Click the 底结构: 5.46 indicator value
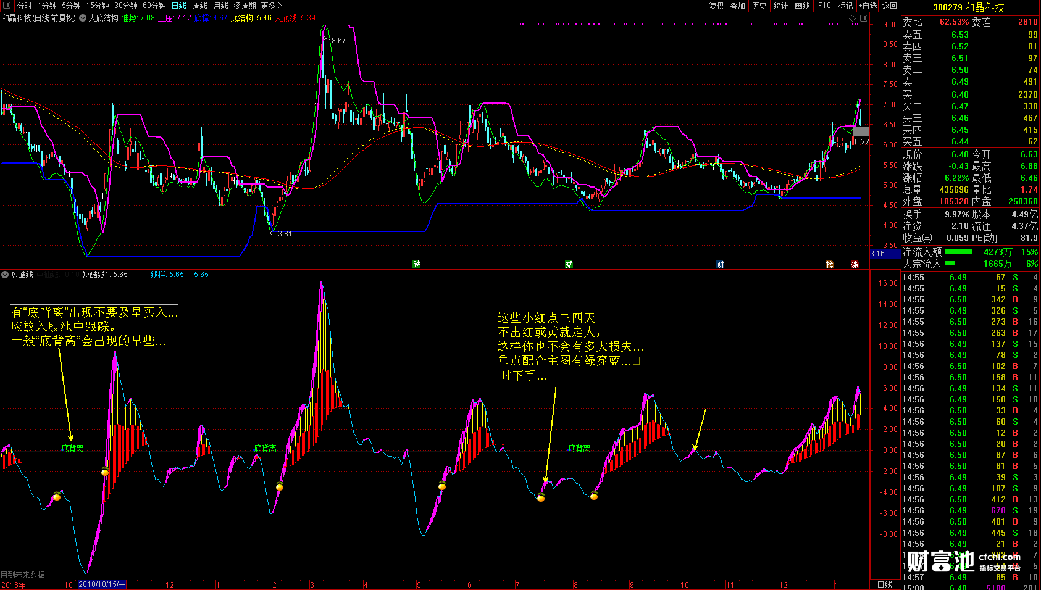1041x590 pixels. tap(251, 18)
